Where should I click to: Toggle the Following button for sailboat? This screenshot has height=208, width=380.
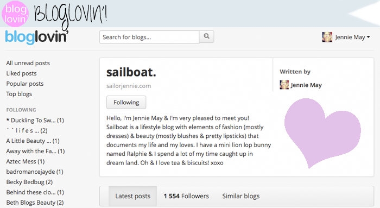[126, 102]
